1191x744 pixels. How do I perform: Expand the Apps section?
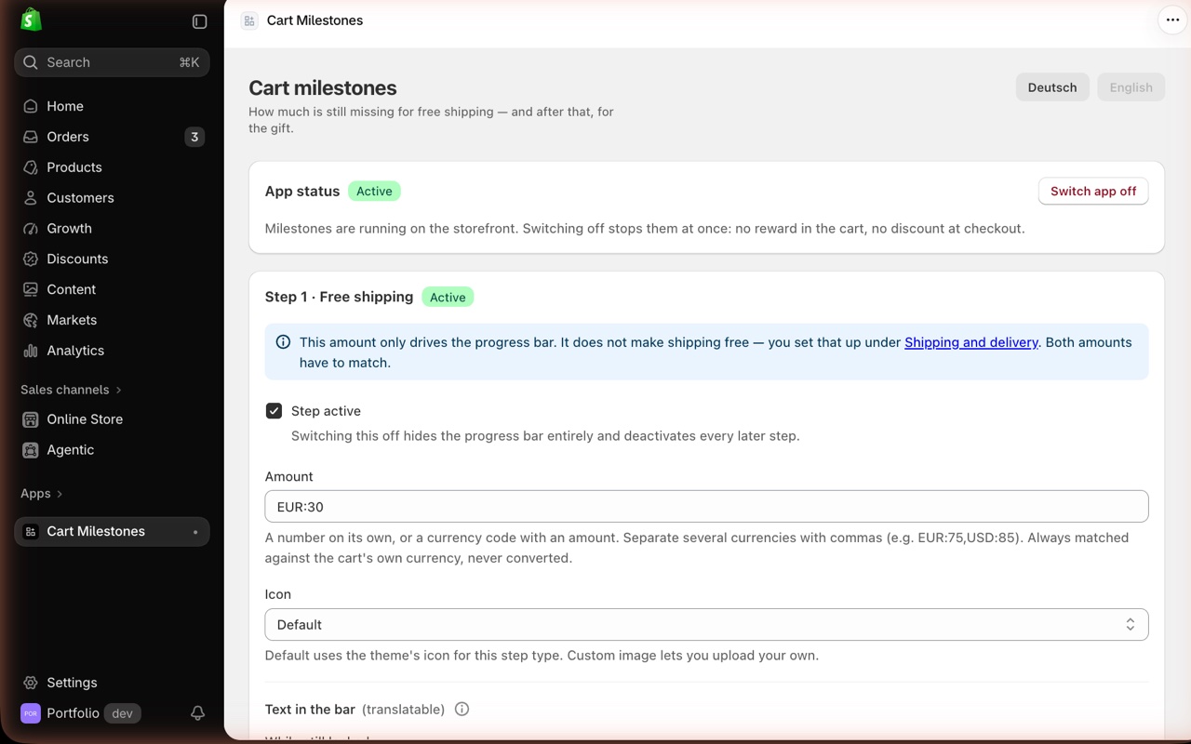tap(42, 494)
